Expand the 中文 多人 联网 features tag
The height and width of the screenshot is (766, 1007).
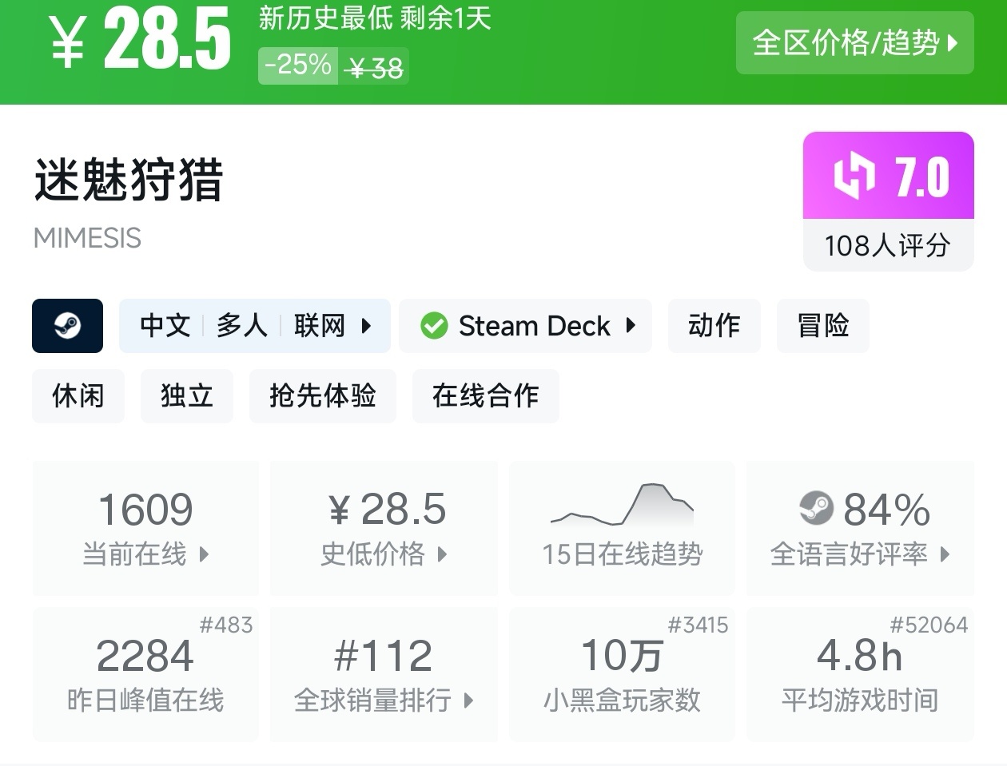(255, 326)
